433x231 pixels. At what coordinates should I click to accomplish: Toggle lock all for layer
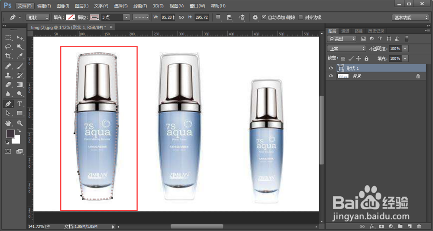[366, 59]
